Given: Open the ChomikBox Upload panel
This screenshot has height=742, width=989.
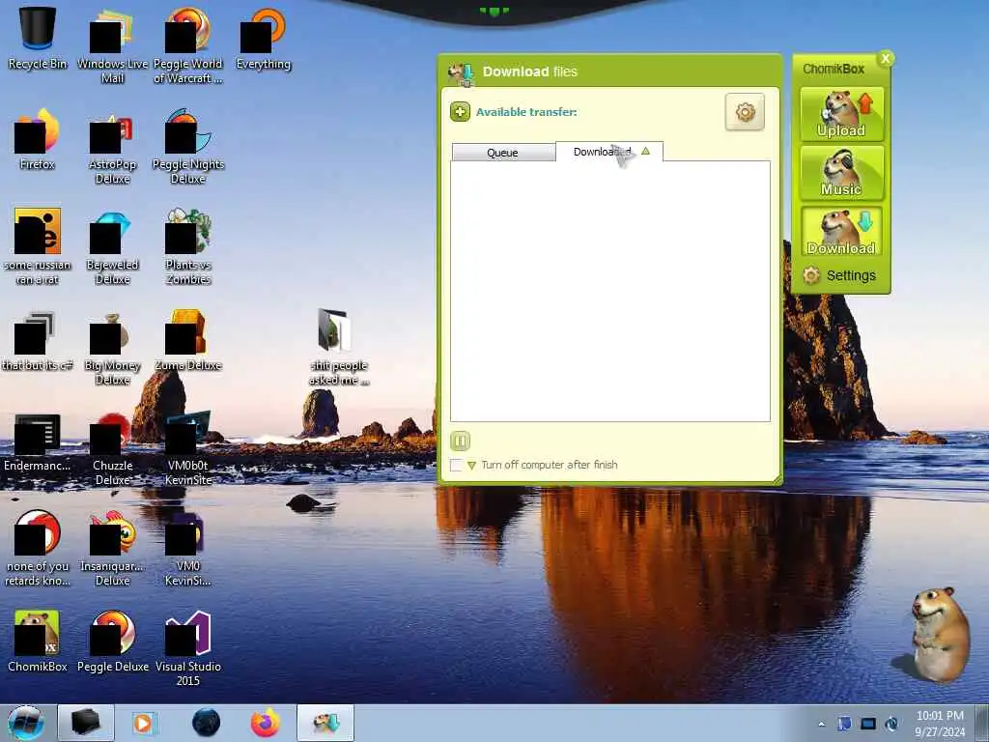Looking at the screenshot, I should point(841,114).
